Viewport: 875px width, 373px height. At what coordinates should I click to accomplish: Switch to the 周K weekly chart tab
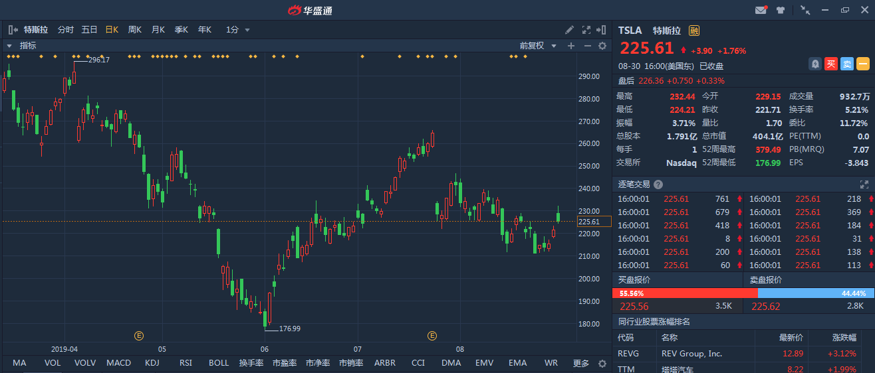135,30
